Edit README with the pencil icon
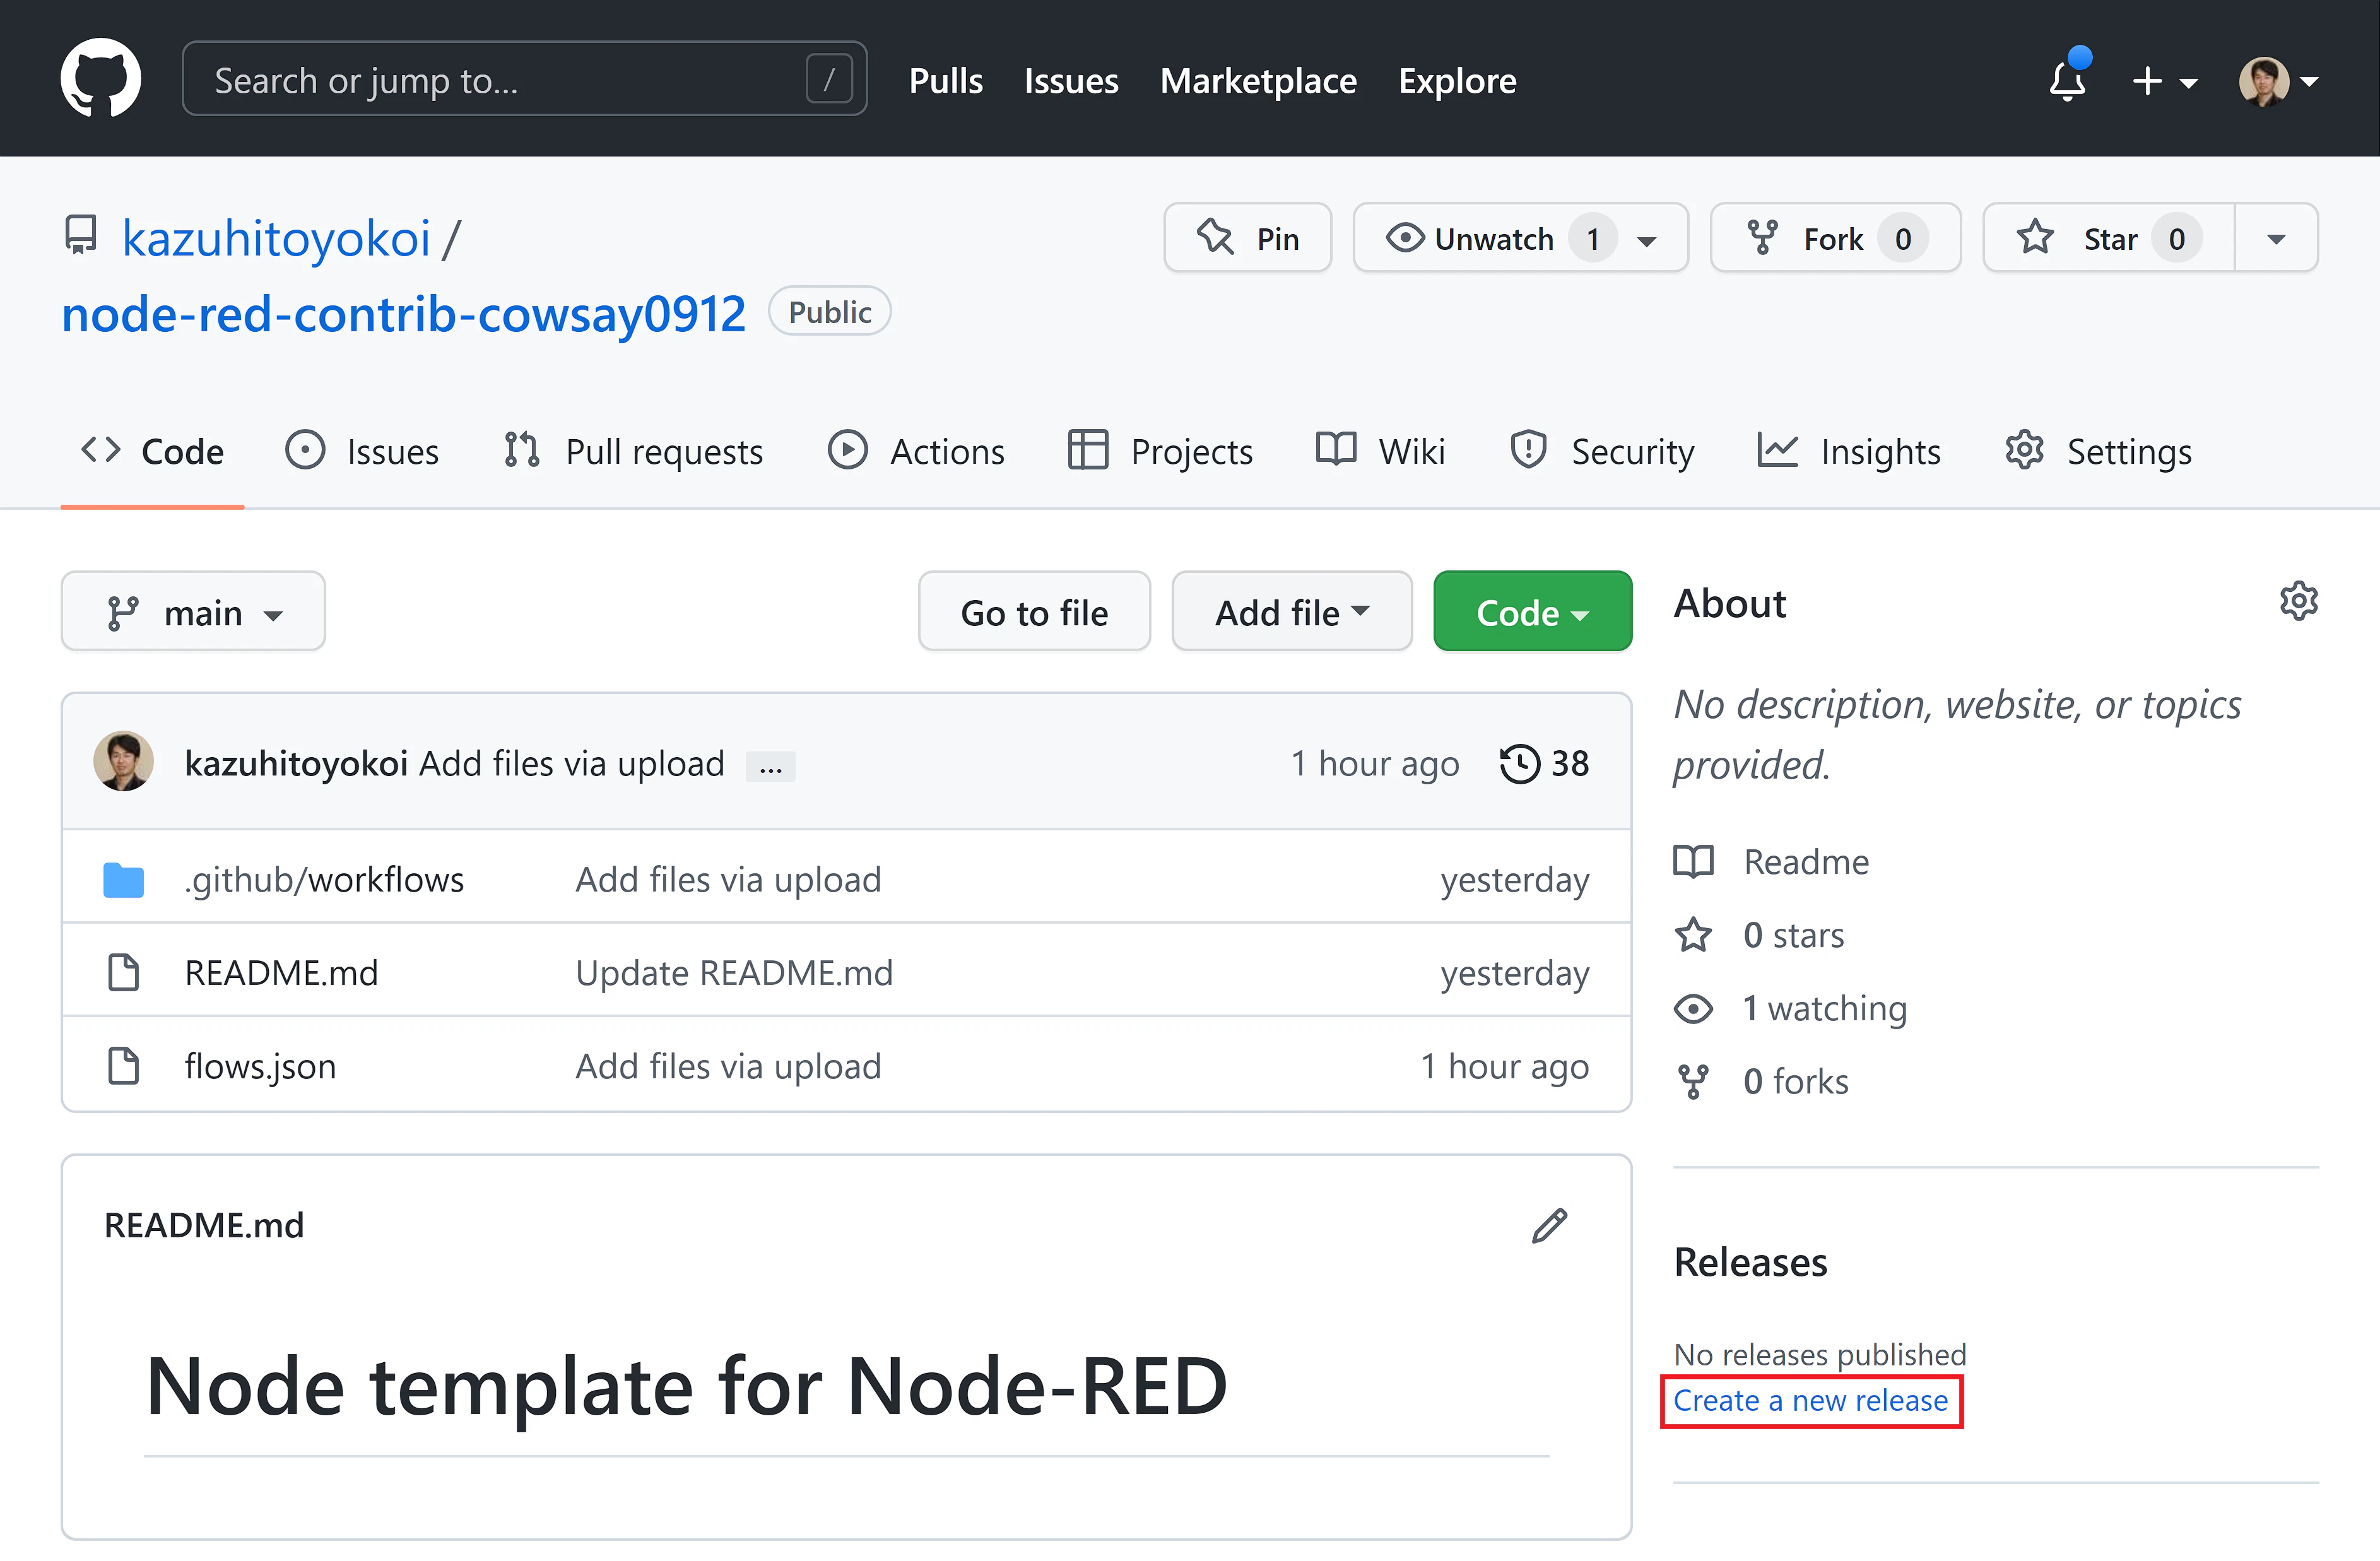 point(1549,1226)
